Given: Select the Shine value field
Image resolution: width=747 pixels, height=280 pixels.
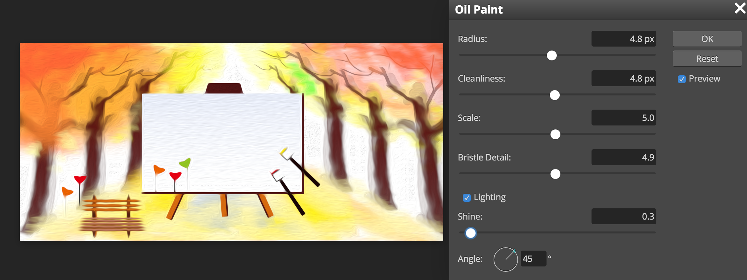Looking at the screenshot, I should [x=624, y=217].
